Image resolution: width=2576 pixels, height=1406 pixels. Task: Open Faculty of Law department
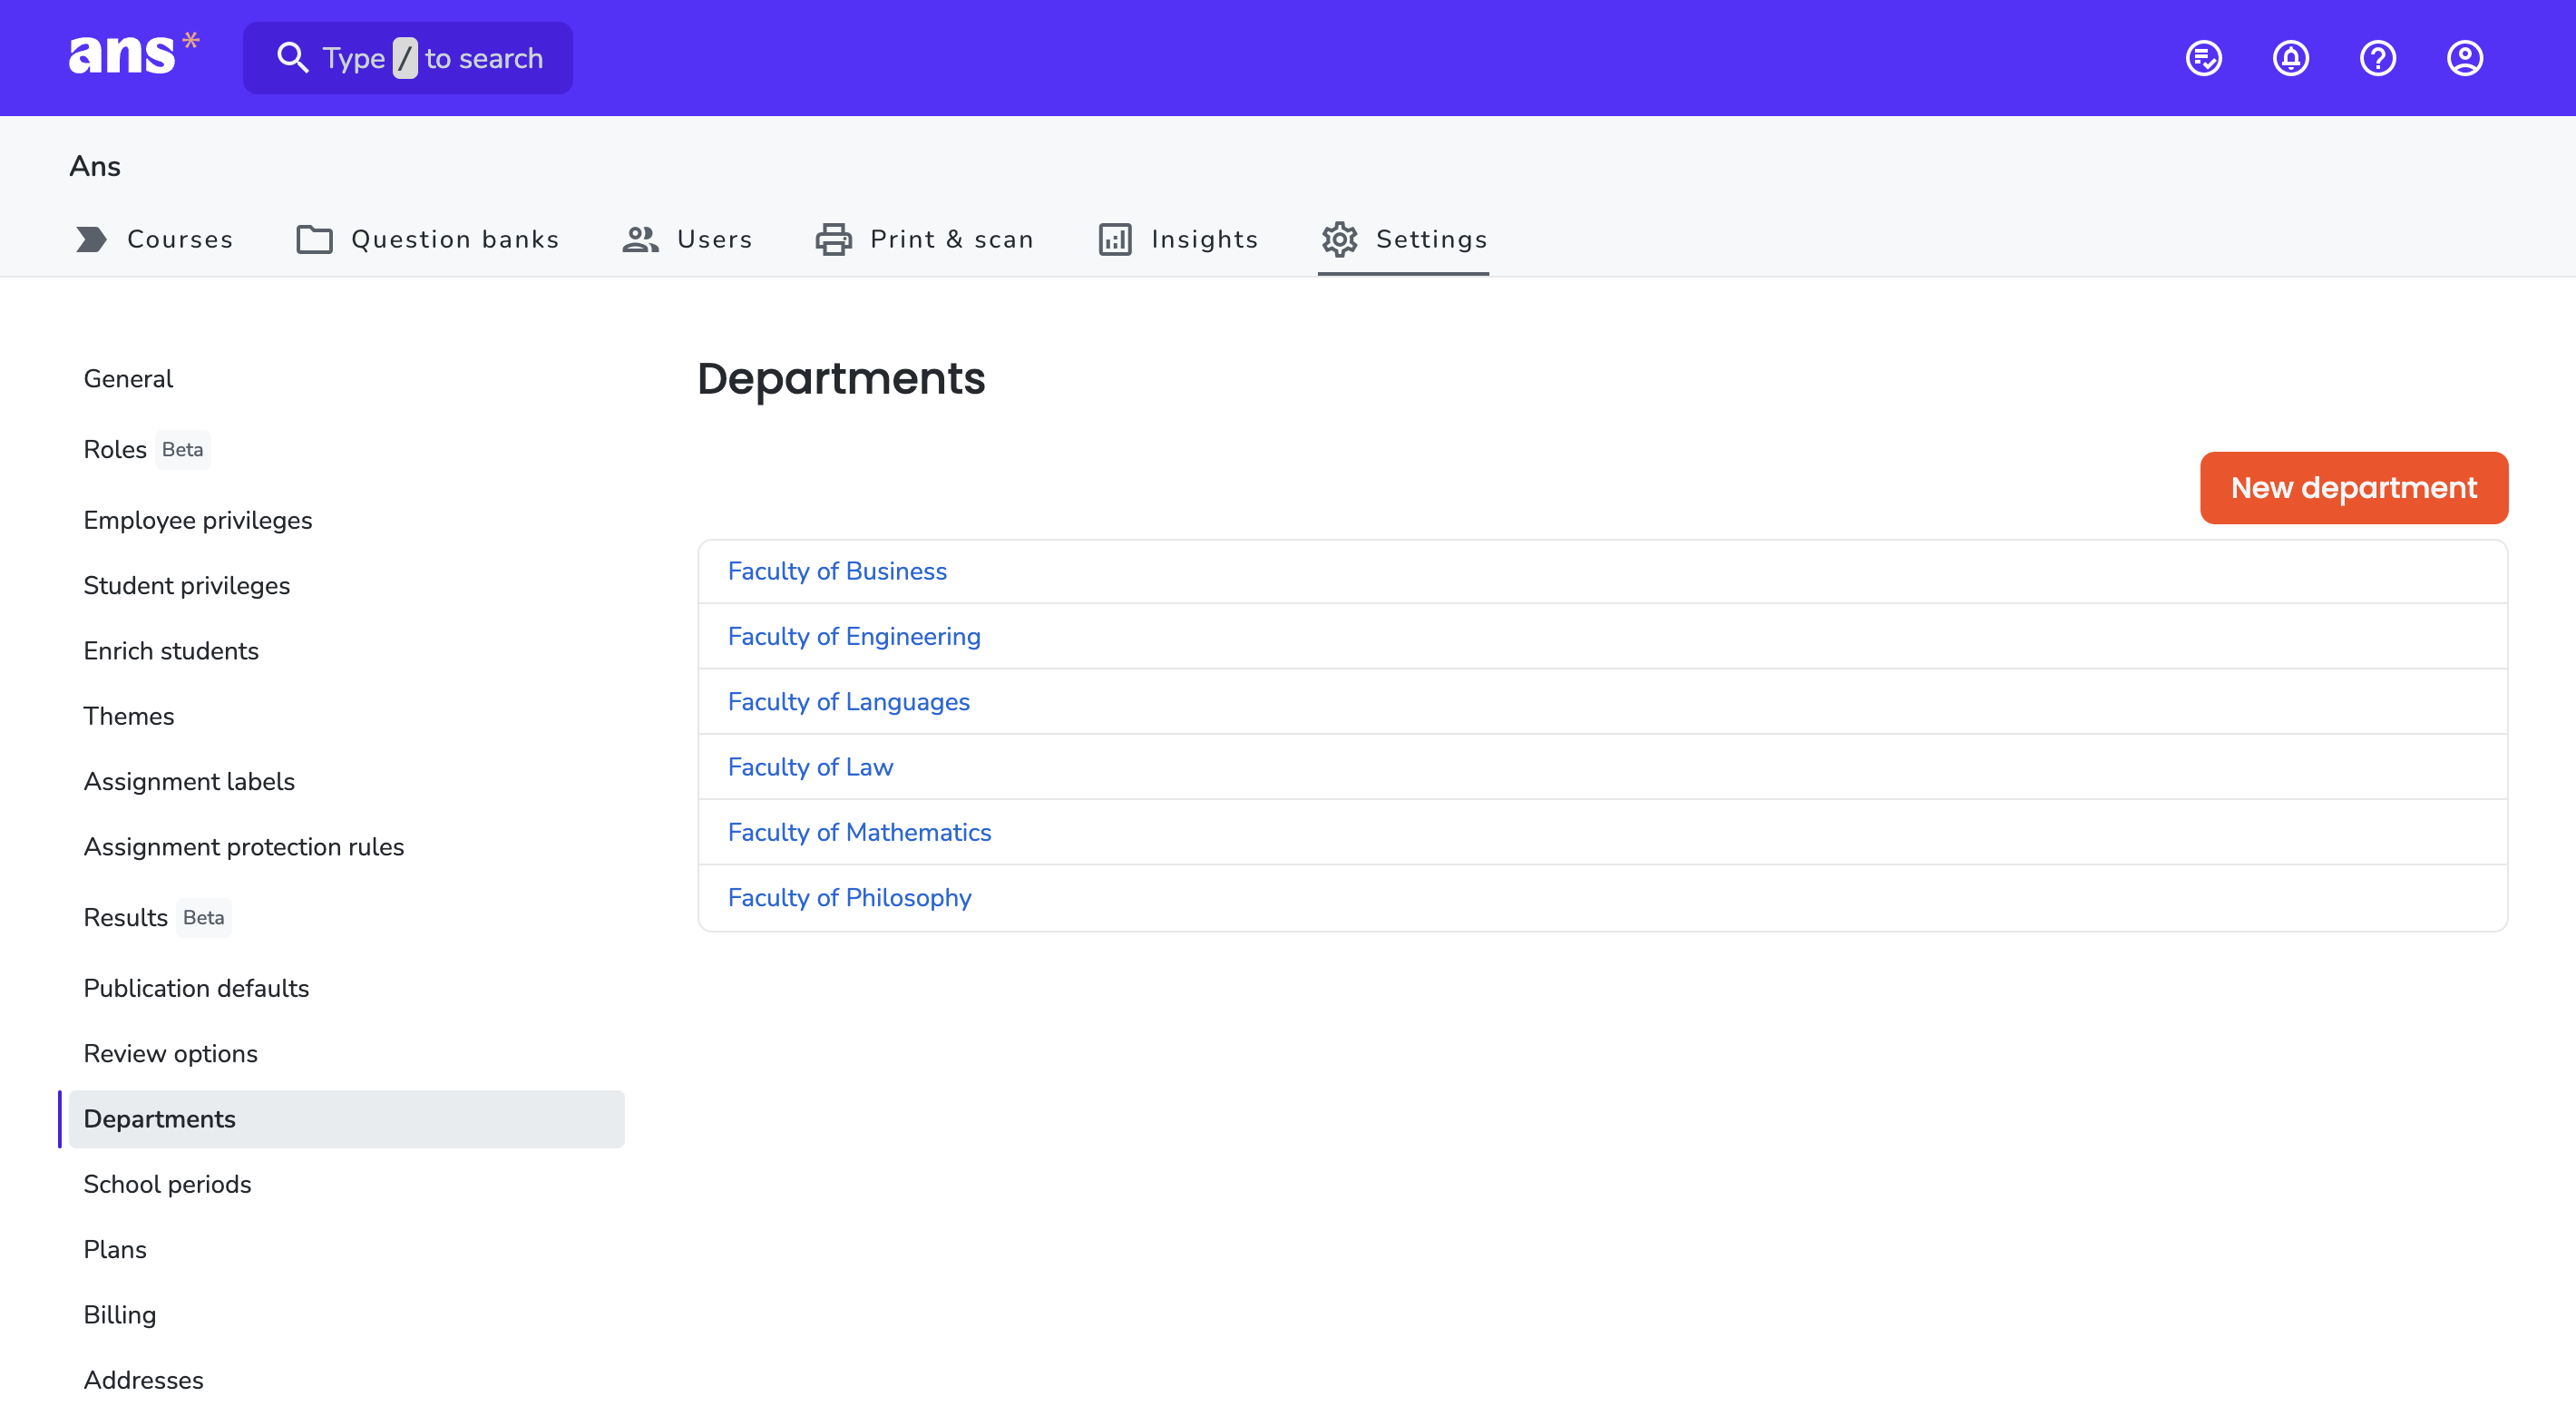[810, 767]
